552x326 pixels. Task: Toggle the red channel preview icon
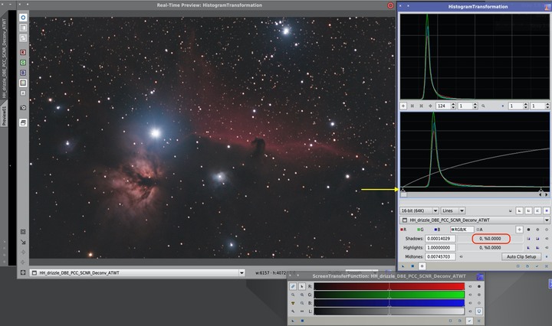(x=23, y=53)
